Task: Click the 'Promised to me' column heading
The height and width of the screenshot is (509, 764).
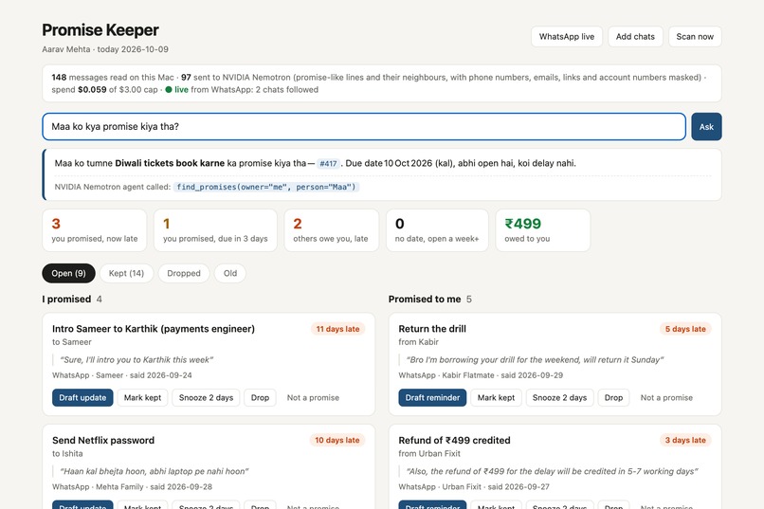Action: pyautogui.click(x=425, y=300)
